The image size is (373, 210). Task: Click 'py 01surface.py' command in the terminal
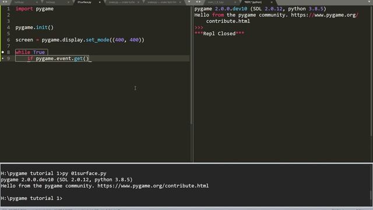click(x=84, y=173)
